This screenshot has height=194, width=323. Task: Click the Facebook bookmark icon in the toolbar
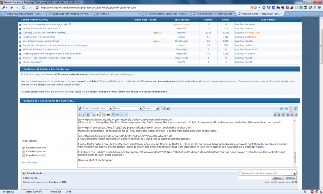274,8
